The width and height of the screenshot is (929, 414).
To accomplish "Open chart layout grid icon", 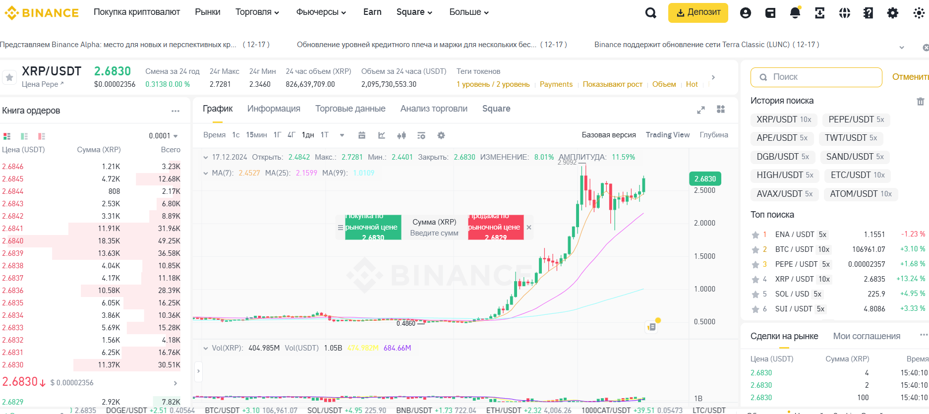I will [721, 109].
